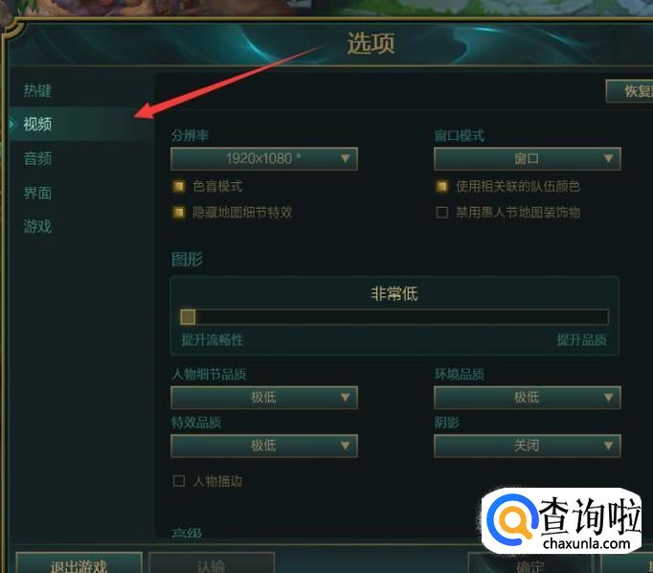Select the 视频 video tab
The width and height of the screenshot is (653, 573).
pyautogui.click(x=37, y=124)
